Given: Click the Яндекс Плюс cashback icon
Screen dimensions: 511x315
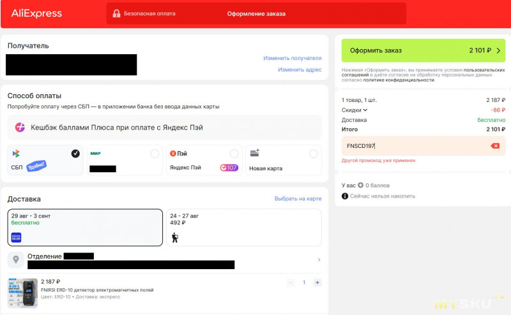Looking at the screenshot, I should (x=20, y=128).
